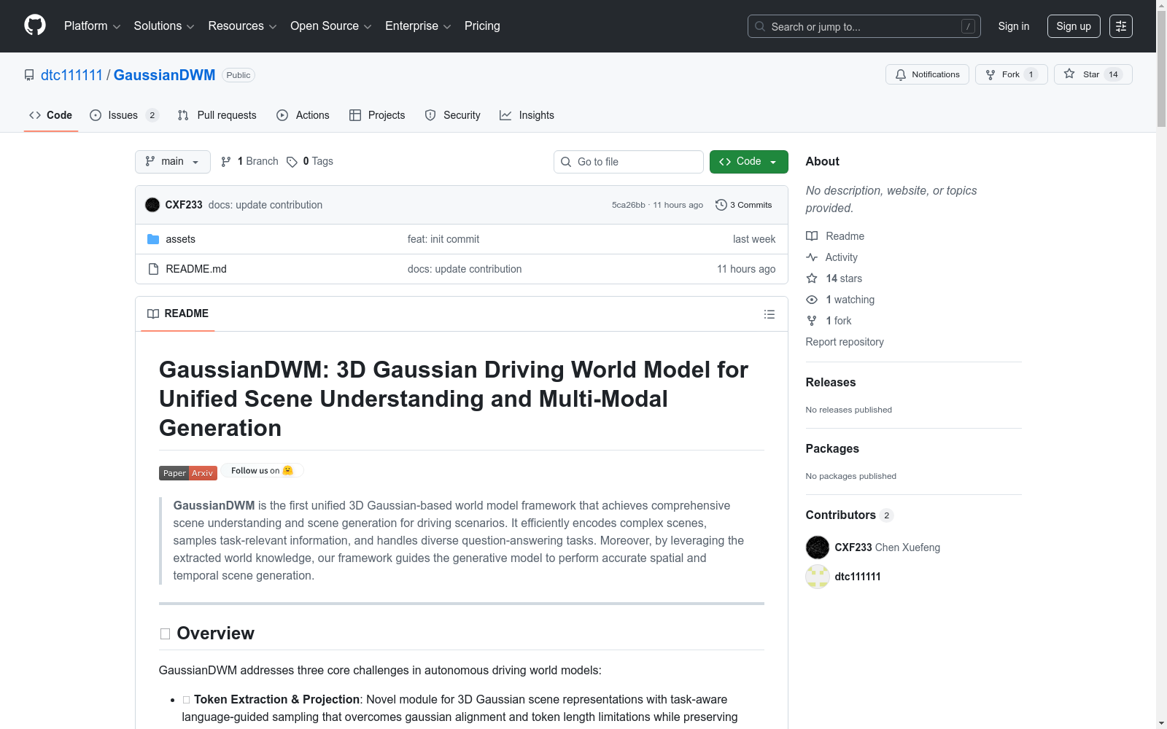Screen dimensions: 1167x729
Task: Open the GaussianDWM repository name link
Action: (x=164, y=75)
